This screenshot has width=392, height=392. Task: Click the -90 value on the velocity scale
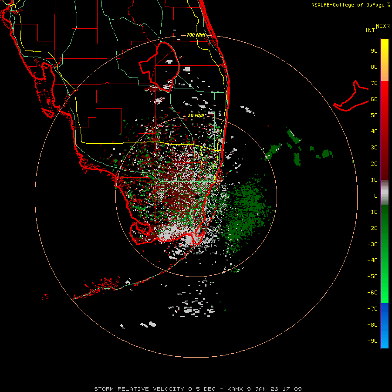(372, 341)
